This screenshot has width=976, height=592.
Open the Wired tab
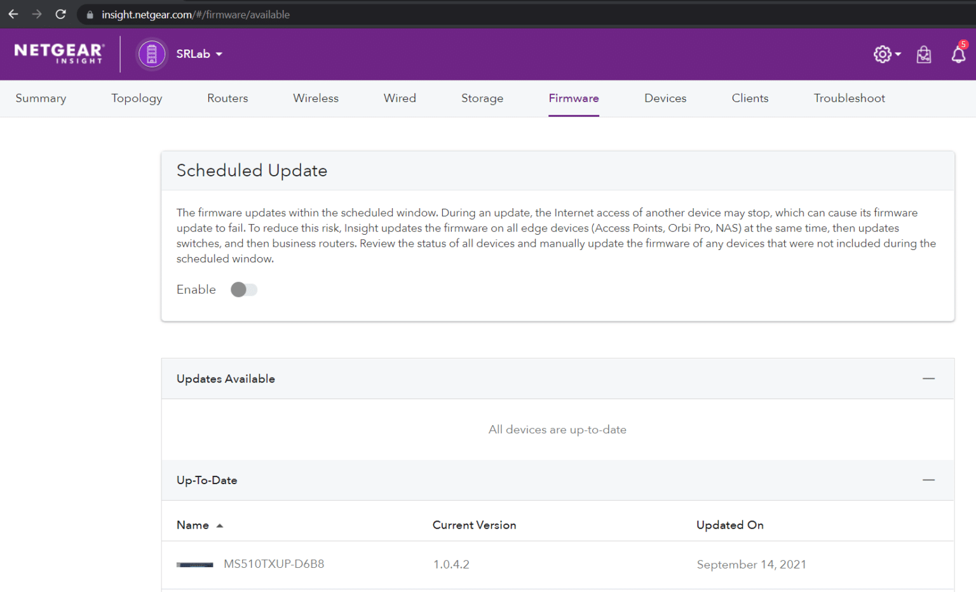pos(400,98)
